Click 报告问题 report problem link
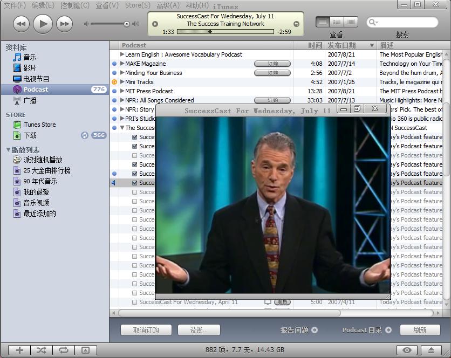Viewport: 451px width, 358px height. click(x=299, y=330)
